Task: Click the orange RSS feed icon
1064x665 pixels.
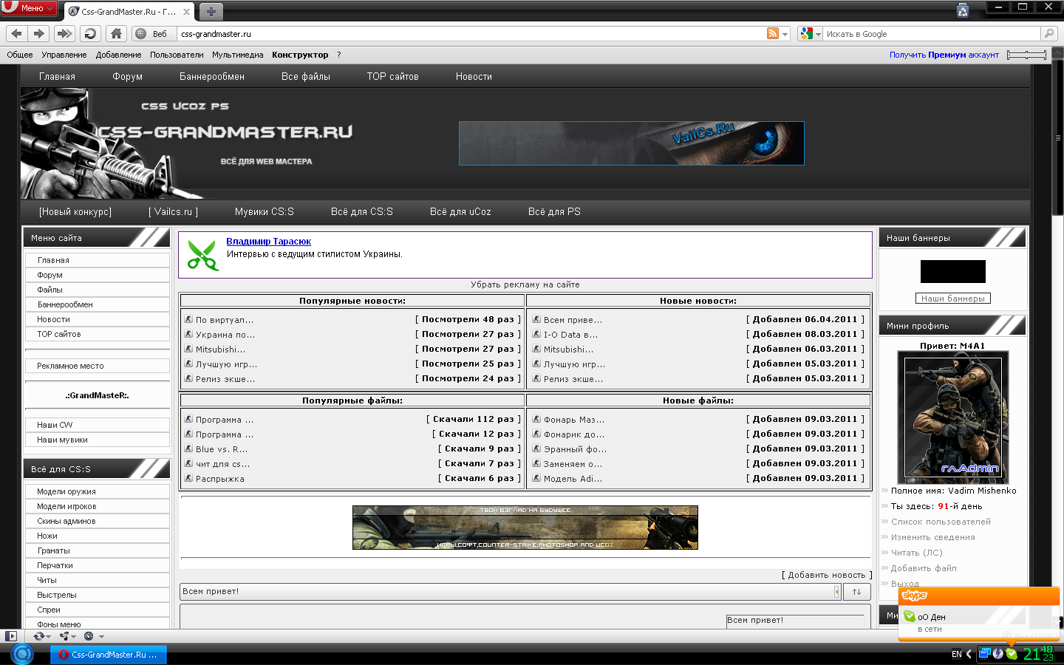Action: 773,33
